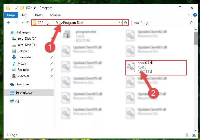Screen dimensions: 200x140
Task: Switch to details view in status bar
Action: (188, 135)
